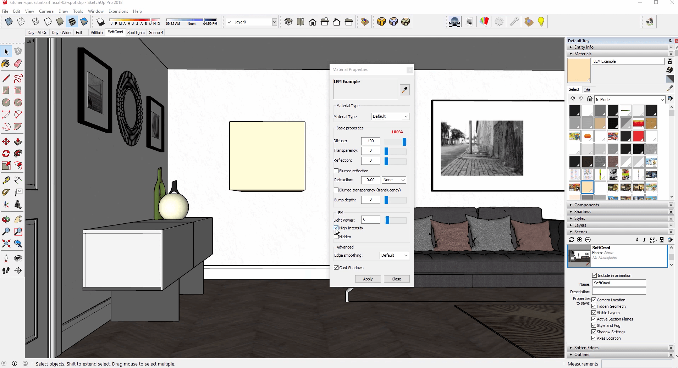This screenshot has width=678, height=368.
Task: Uncheck the Cast Shadows checkbox
Action: click(336, 268)
